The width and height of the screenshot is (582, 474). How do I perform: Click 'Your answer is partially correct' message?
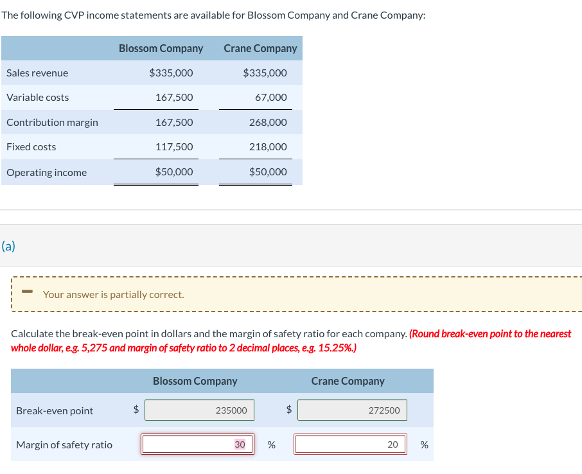coord(113,294)
